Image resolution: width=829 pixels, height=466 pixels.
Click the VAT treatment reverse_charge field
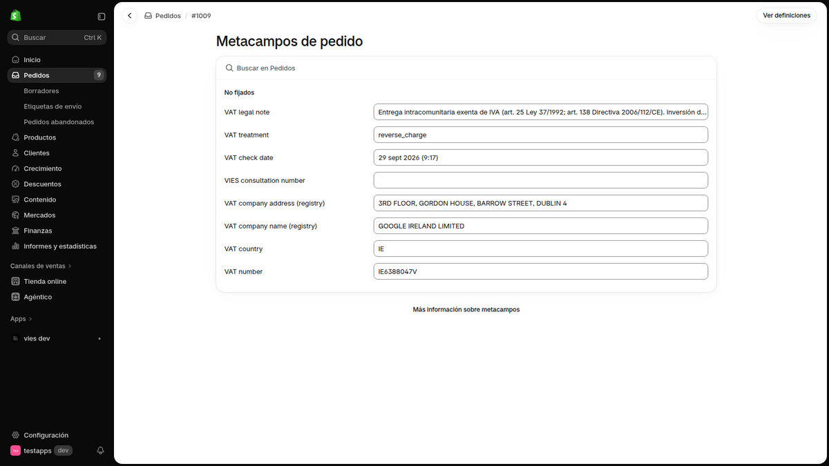point(541,135)
